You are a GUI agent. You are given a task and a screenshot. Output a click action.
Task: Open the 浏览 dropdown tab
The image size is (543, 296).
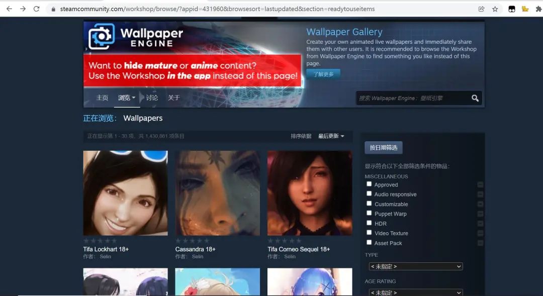(x=127, y=97)
